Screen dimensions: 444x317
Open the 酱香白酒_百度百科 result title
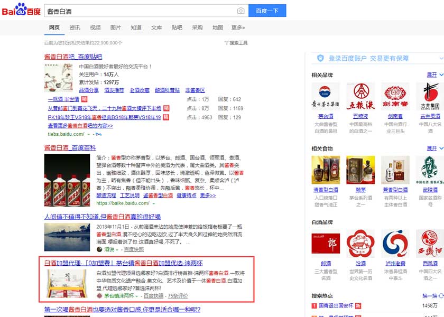click(x=70, y=148)
